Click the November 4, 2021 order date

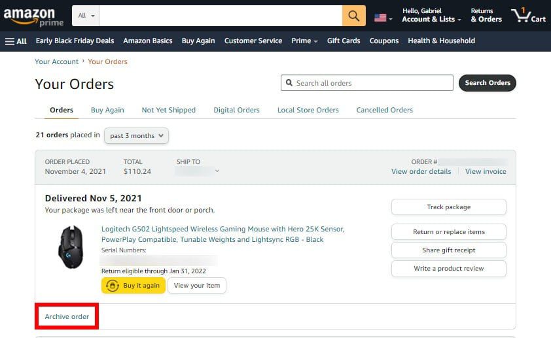tap(75, 172)
